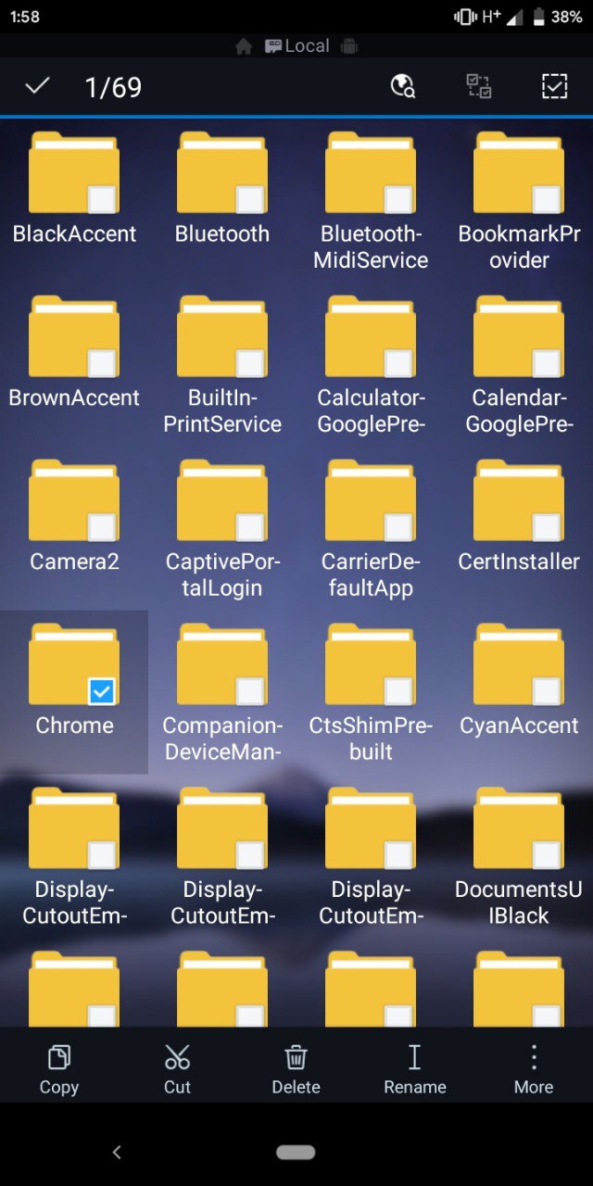Image resolution: width=593 pixels, height=1186 pixels.
Task: Tap the Bluetooth folder name label
Action: coord(222,233)
